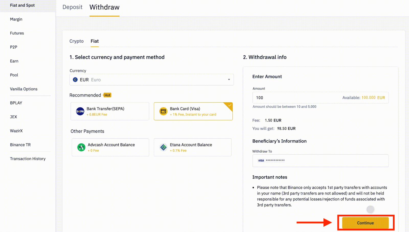Click the Bank Card (Visa) card icon
409x232 pixels.
(163, 111)
